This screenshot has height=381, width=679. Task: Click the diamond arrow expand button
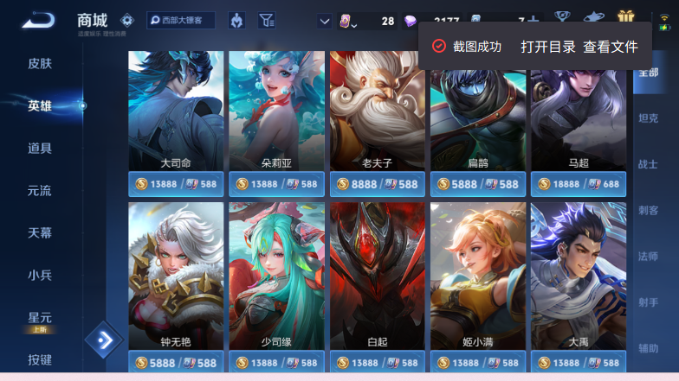(104, 340)
